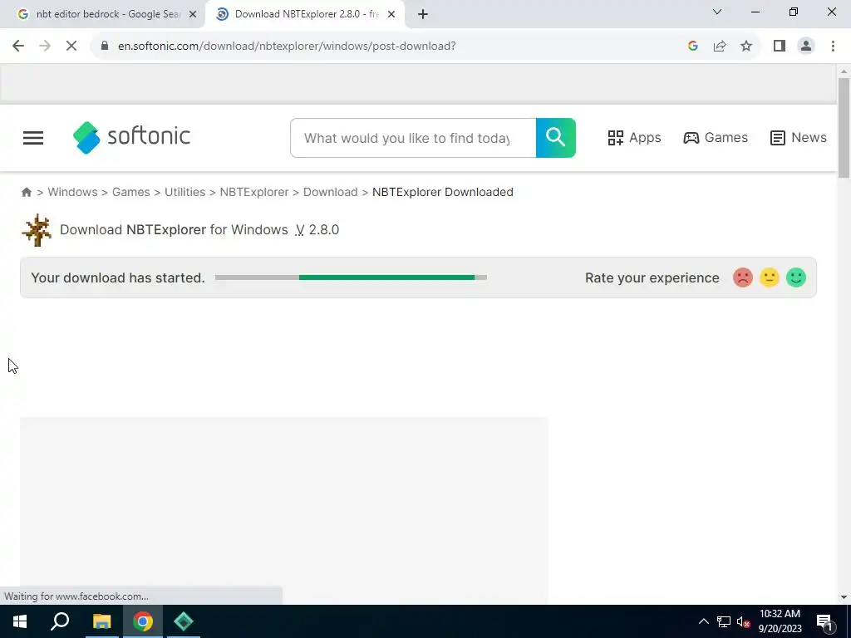Click the Games breadcrumb link
The width and height of the screenshot is (851, 638).
130,192
